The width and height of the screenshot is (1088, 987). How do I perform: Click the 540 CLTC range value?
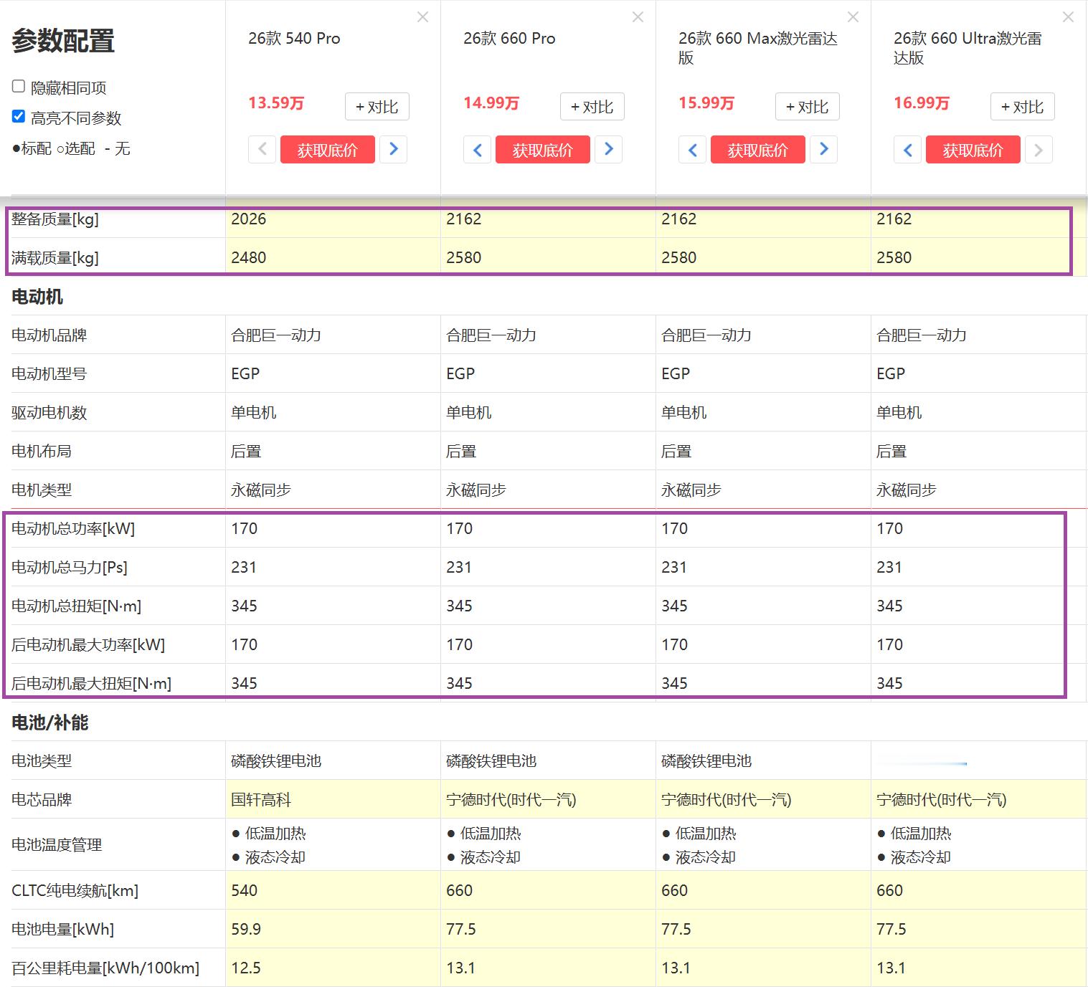click(x=245, y=891)
